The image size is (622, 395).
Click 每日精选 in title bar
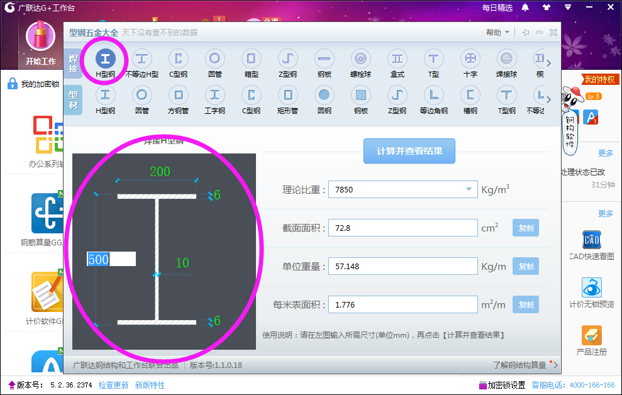pos(497,8)
